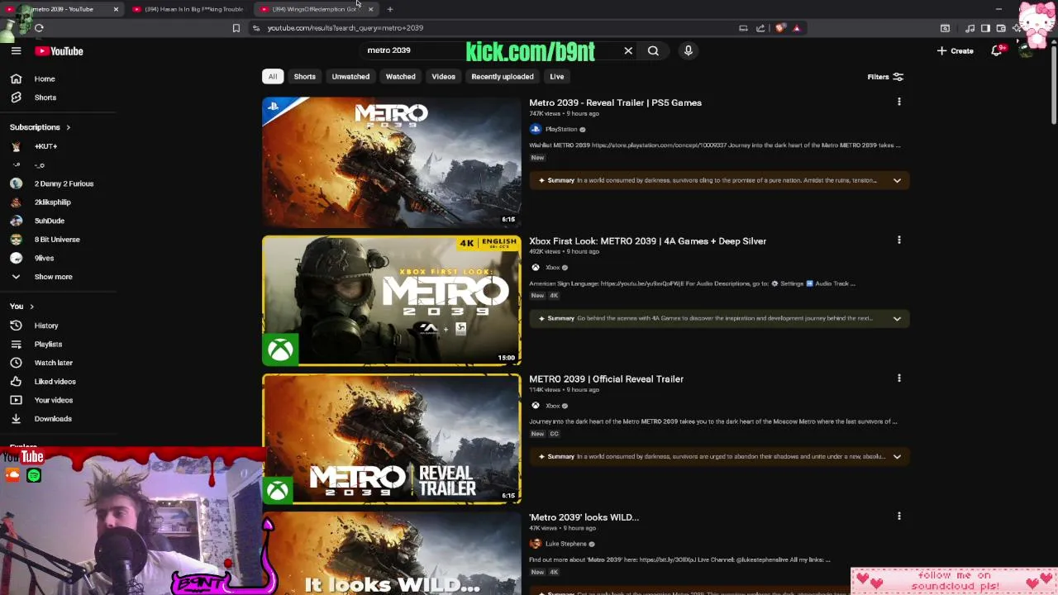Open the Filters panel
Screen dimensions: 1058x595
click(885, 77)
